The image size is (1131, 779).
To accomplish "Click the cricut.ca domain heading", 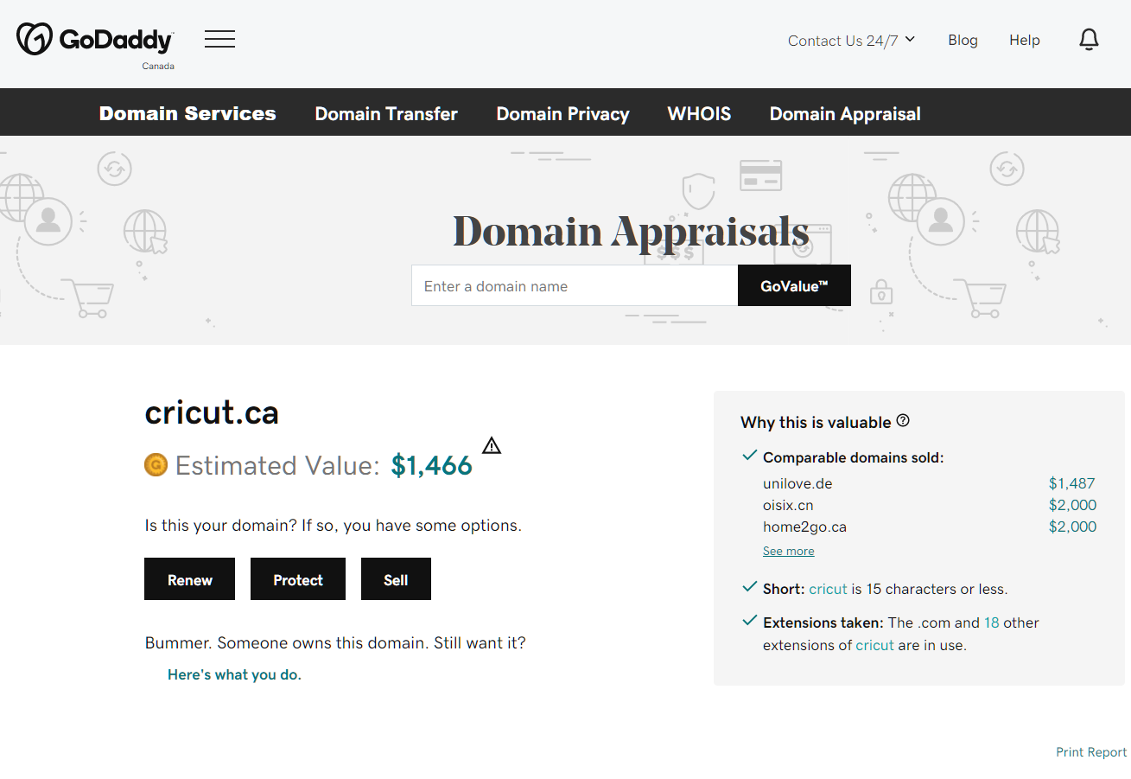I will [212, 412].
